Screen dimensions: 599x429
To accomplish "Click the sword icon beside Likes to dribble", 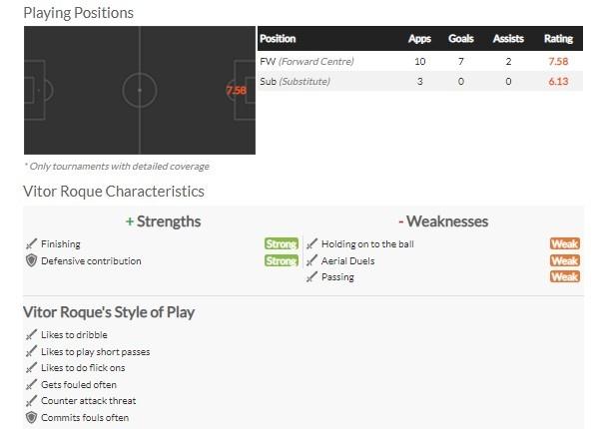I will [31, 334].
